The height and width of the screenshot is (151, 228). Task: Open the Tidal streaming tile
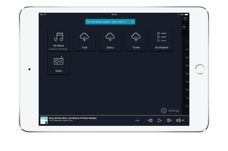(x=84, y=40)
